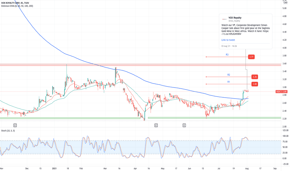Click the 4.00 value on the price axis
Image resolution: width=290 pixels, height=171 pixels.
pyautogui.click(x=284, y=48)
